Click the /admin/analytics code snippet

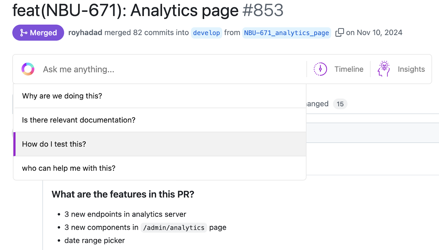click(x=174, y=228)
